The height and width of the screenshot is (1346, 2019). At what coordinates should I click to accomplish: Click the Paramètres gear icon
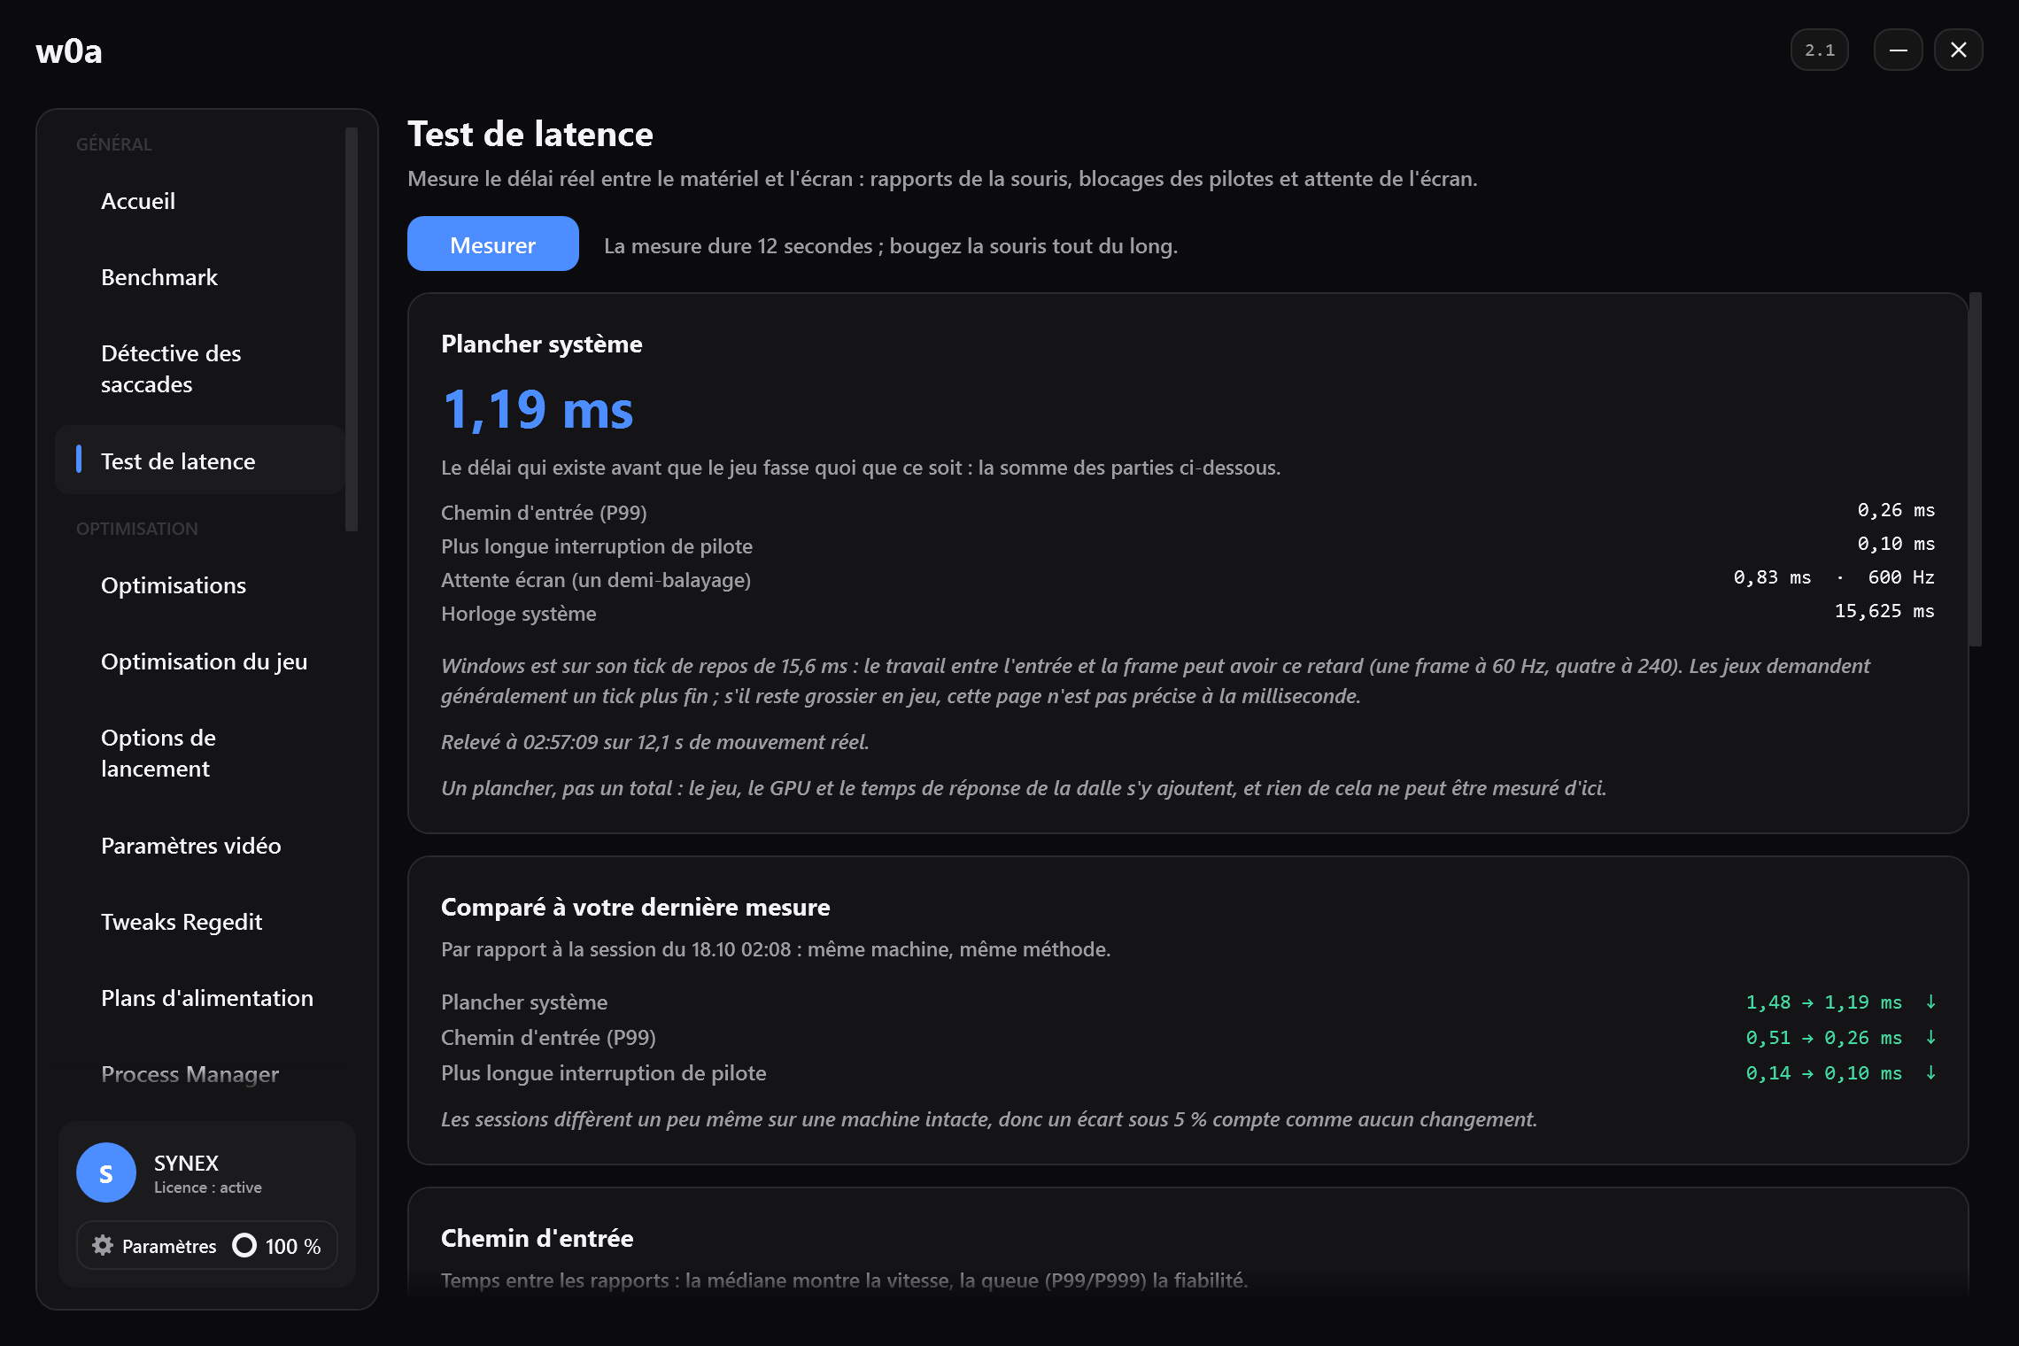point(103,1245)
